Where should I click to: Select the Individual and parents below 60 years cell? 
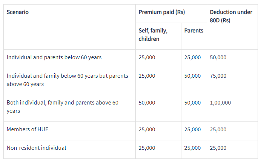[54, 57]
